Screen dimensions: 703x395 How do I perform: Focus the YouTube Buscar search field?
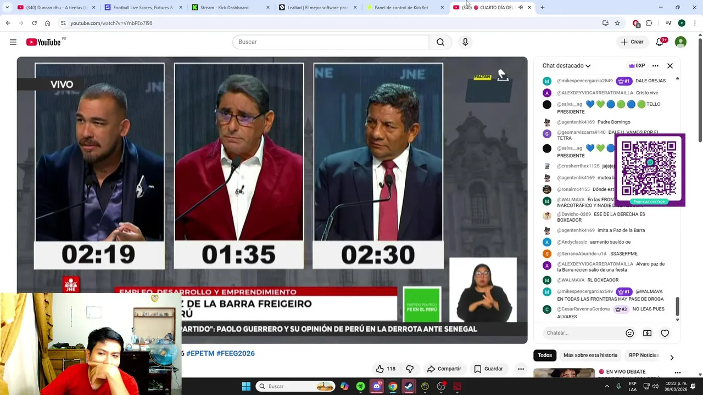pyautogui.click(x=331, y=42)
